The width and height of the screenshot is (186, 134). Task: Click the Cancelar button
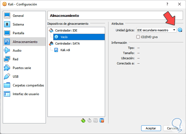click(173, 128)
